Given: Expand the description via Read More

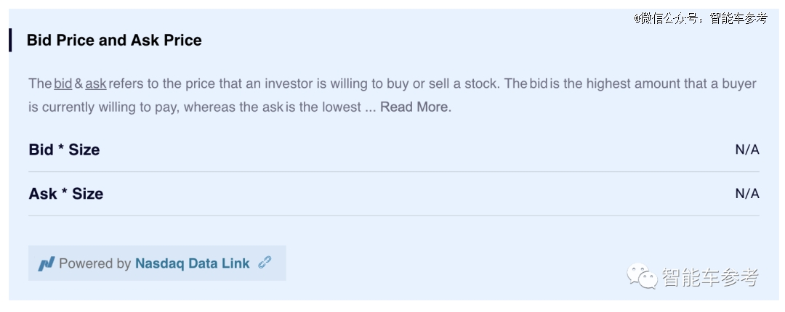Looking at the screenshot, I should tap(416, 107).
